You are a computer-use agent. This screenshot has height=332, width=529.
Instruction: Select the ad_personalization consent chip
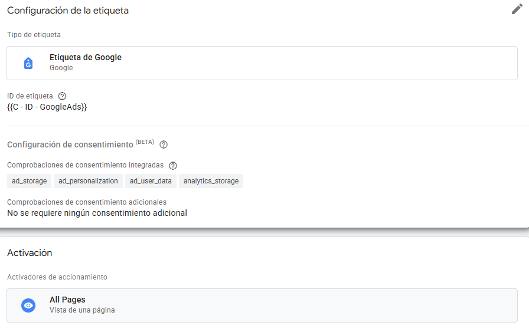[88, 181]
